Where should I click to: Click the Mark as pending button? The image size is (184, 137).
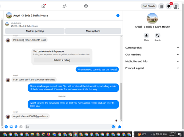tap(35, 31)
